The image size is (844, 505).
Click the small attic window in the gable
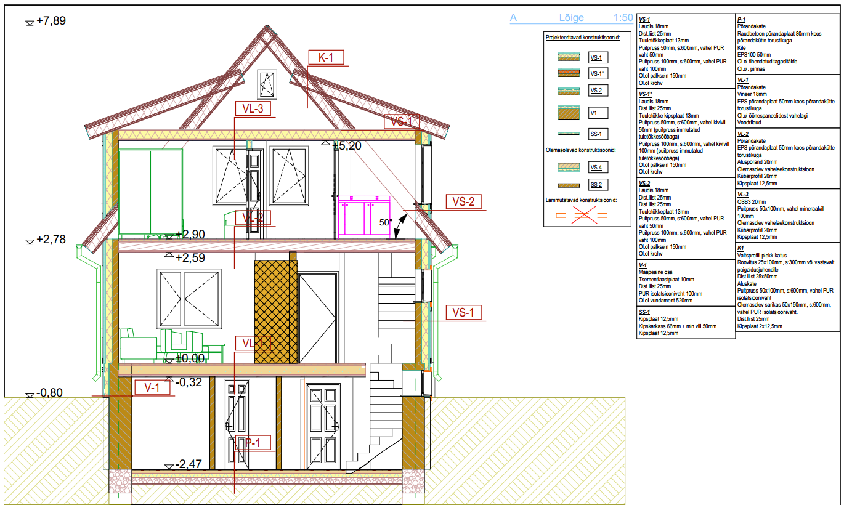[x=268, y=82]
